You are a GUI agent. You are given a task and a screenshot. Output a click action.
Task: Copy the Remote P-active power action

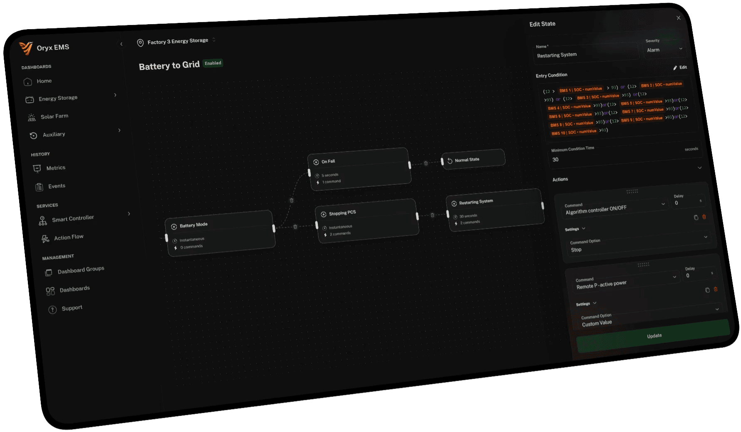(707, 290)
